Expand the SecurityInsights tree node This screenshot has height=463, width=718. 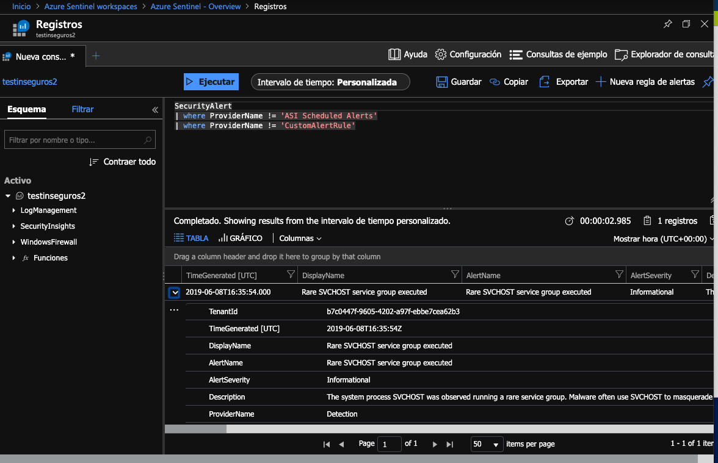[x=14, y=226]
